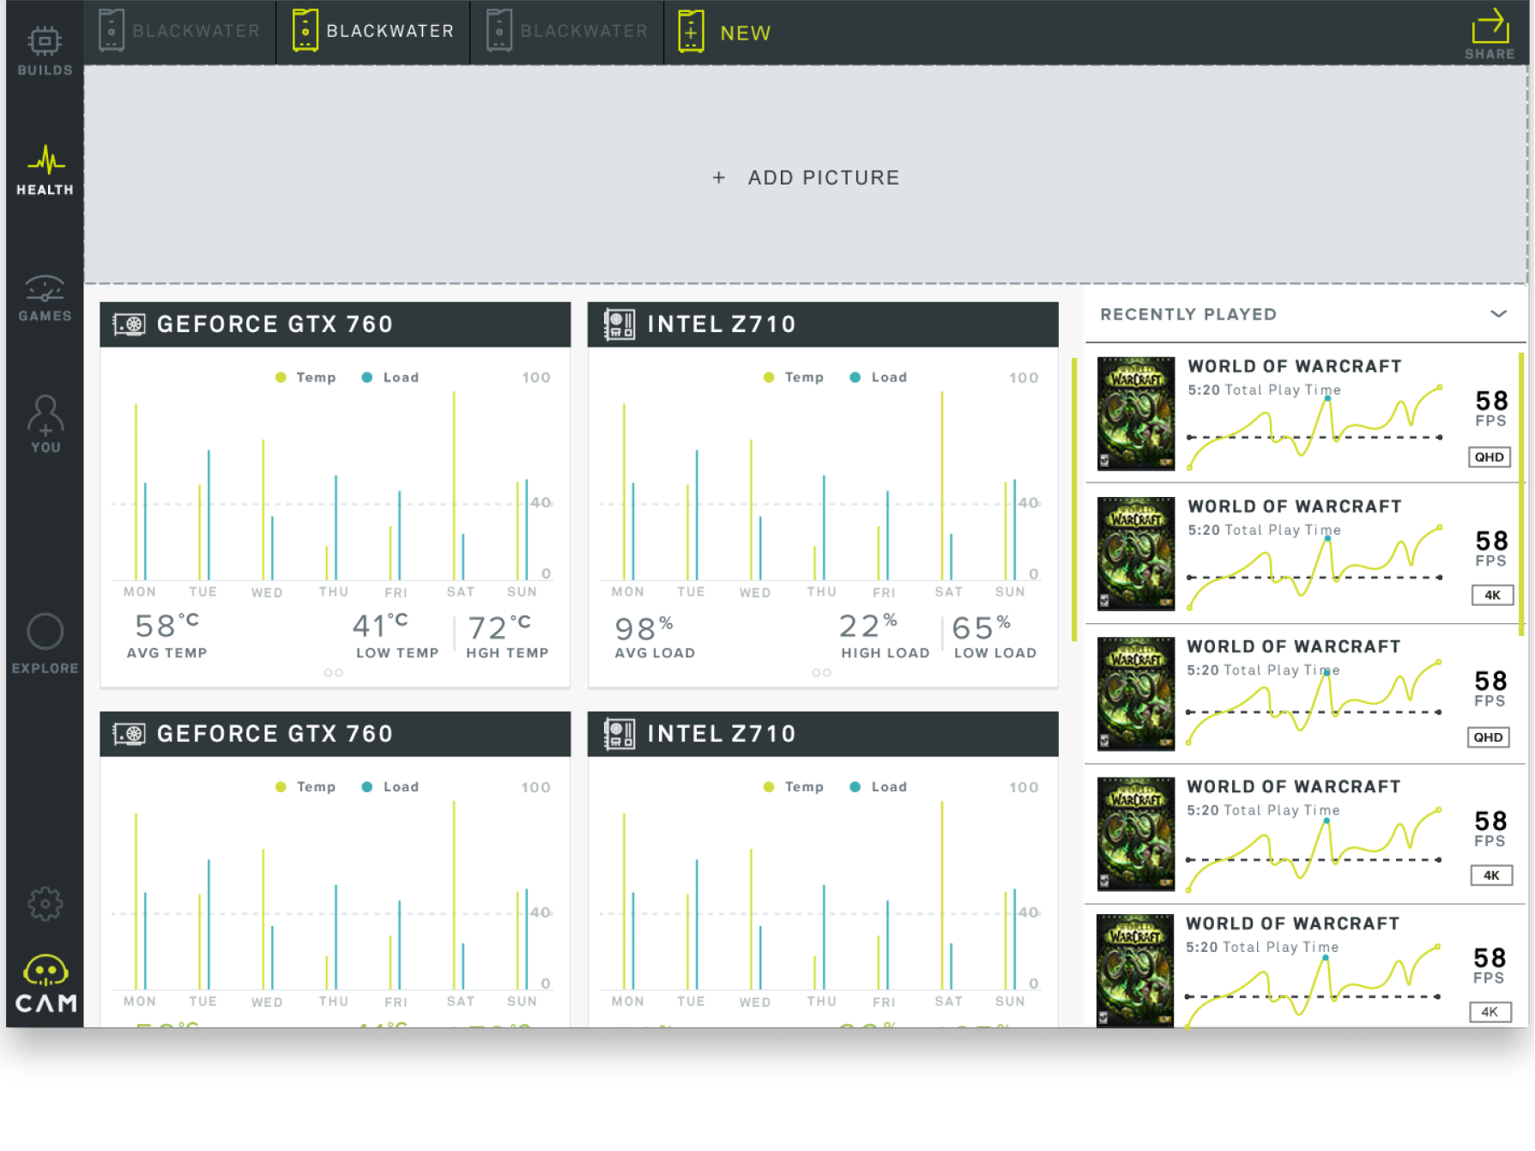Click the "22% HIGH LOAD" reading
The height and width of the screenshot is (1151, 1535).
(885, 635)
